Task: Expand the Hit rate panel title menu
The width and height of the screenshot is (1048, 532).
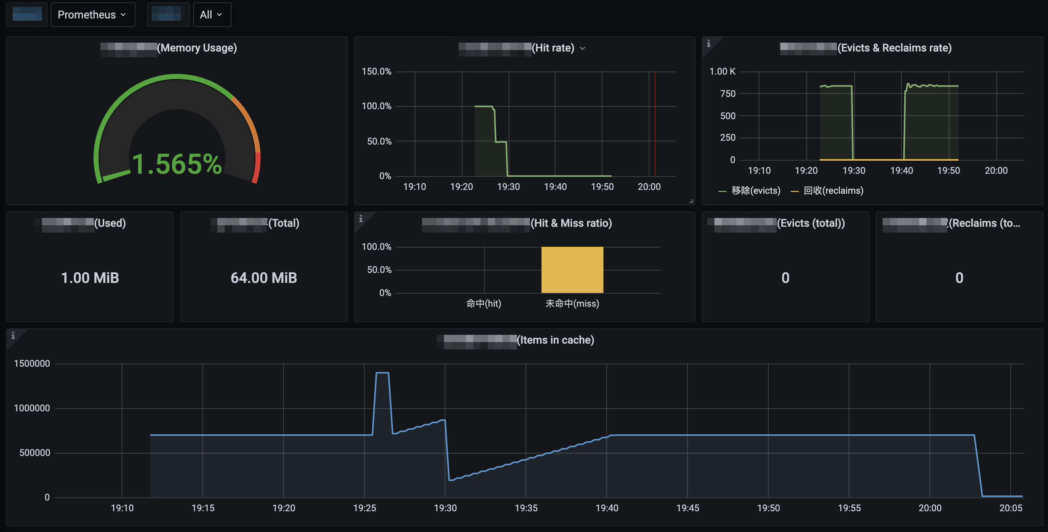Action: click(x=582, y=48)
